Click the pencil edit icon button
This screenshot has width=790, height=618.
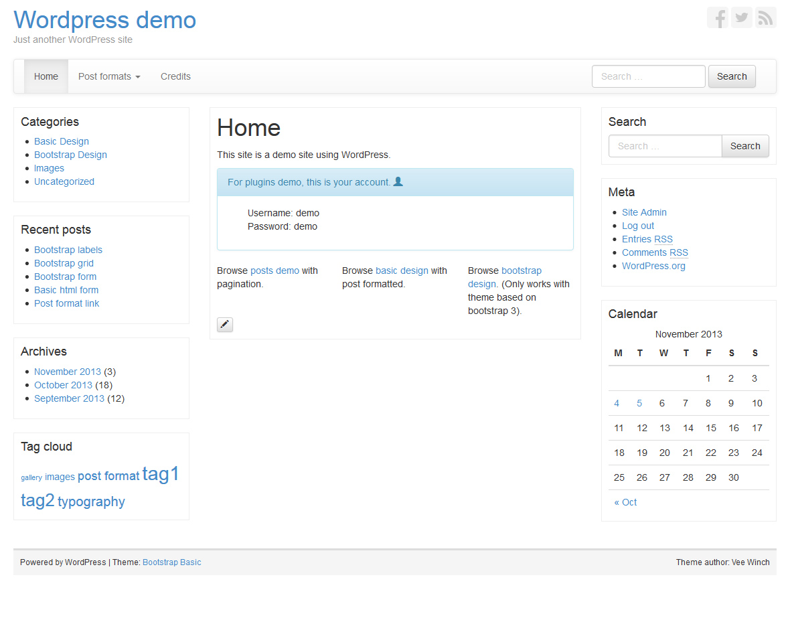225,324
